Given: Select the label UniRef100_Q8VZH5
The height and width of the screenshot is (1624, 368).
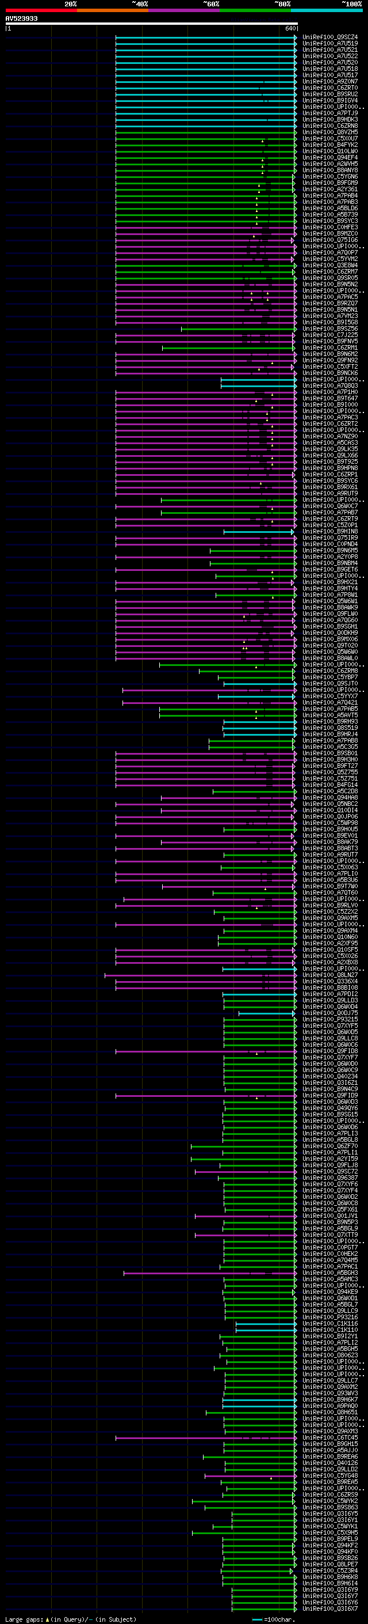Looking at the screenshot, I should coord(329,132).
